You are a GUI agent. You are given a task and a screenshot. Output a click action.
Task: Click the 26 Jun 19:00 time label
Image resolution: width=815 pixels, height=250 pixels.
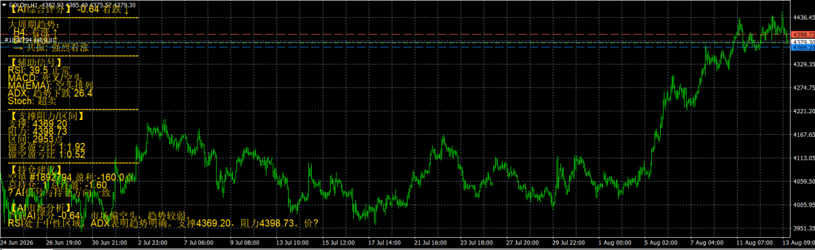click(x=64, y=242)
